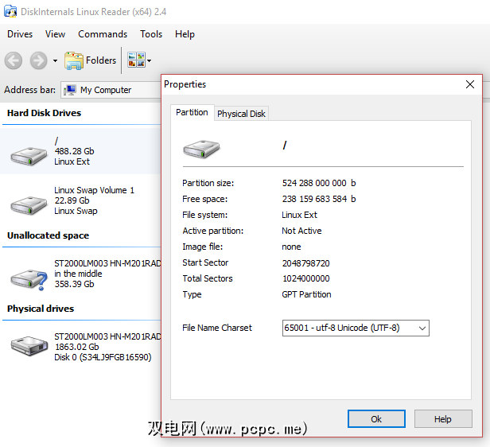Switch to the Physical Disk tab
490x447 pixels.
241,114
